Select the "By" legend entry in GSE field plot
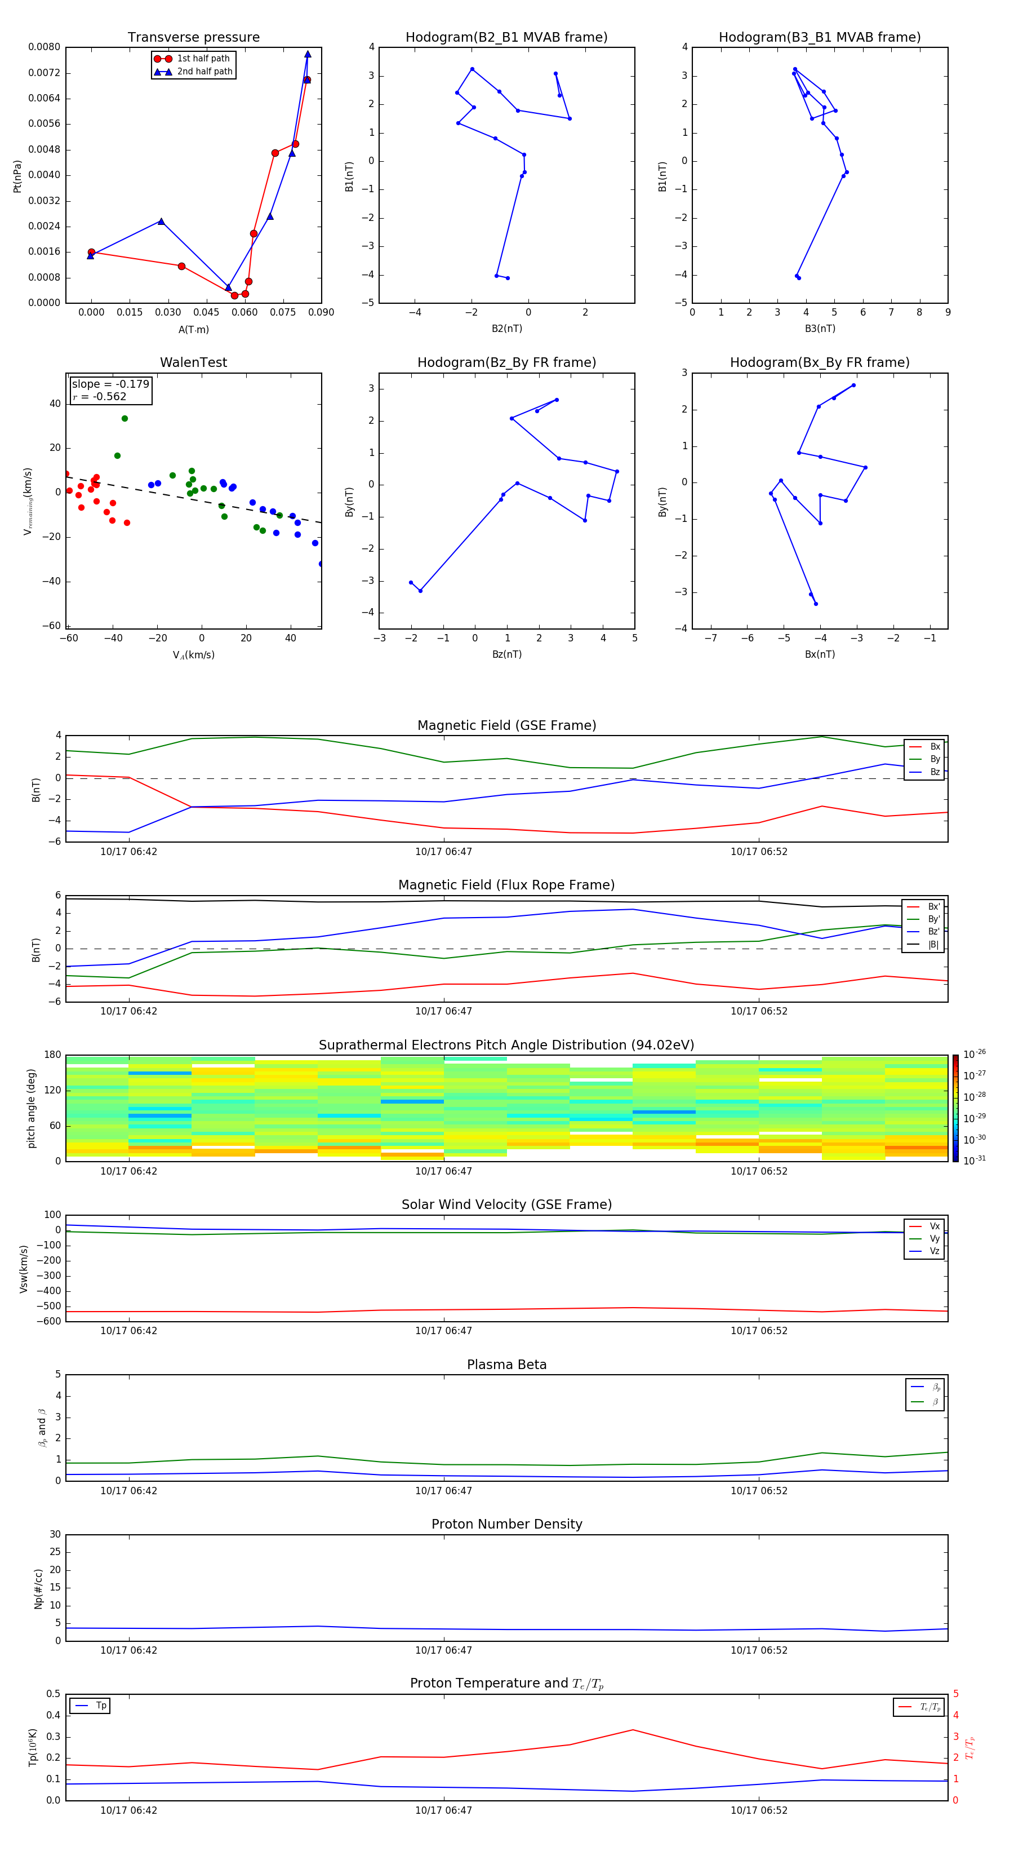The image size is (1014, 1860). point(925,759)
